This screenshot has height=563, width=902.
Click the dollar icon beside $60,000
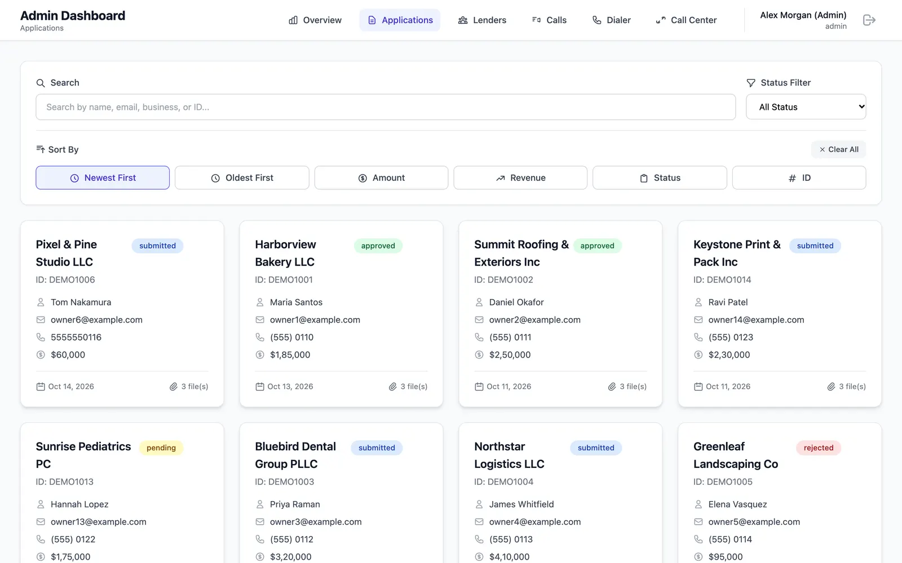(x=41, y=355)
